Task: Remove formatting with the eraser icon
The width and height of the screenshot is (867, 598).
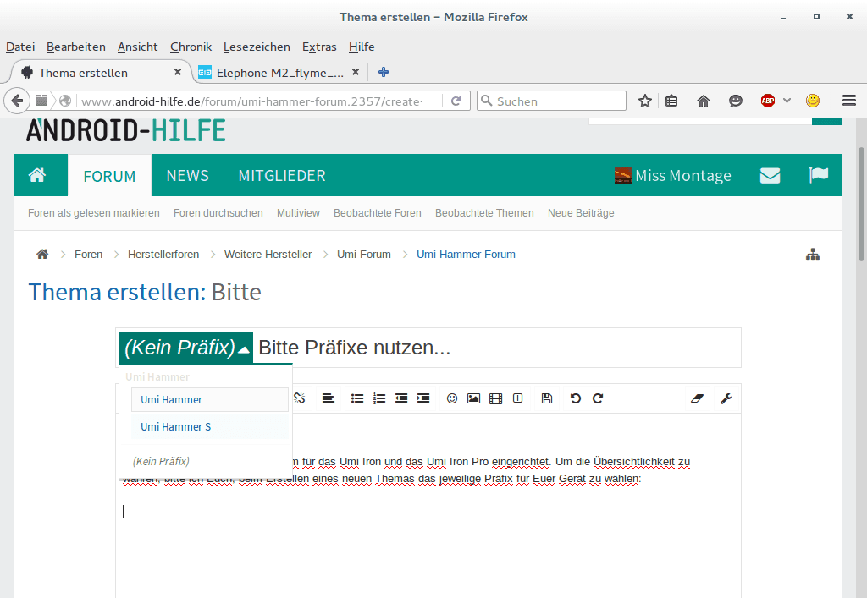Action: [697, 398]
